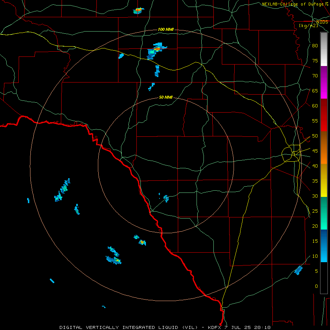The image size is (330, 330).
Task: Click the 20 value on the color scale
Action: (315, 226)
